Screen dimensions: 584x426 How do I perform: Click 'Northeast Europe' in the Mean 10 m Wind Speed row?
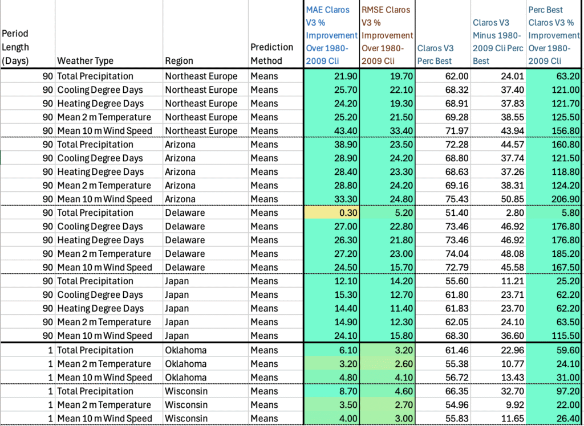click(x=201, y=131)
